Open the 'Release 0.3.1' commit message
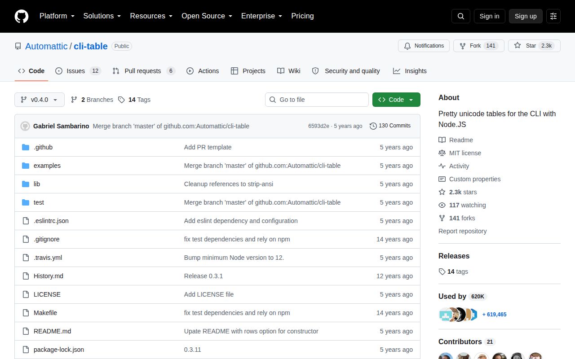This screenshot has width=575, height=359. pyautogui.click(x=203, y=276)
